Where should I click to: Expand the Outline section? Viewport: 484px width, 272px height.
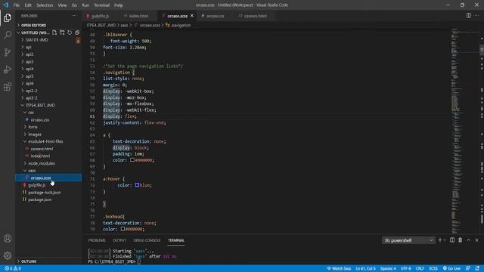click(x=29, y=261)
